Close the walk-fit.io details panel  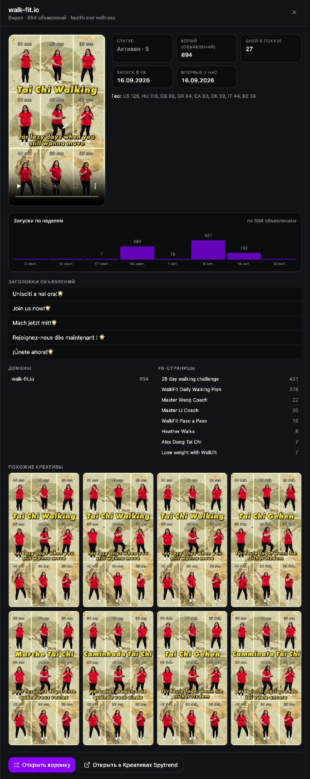coord(294,12)
